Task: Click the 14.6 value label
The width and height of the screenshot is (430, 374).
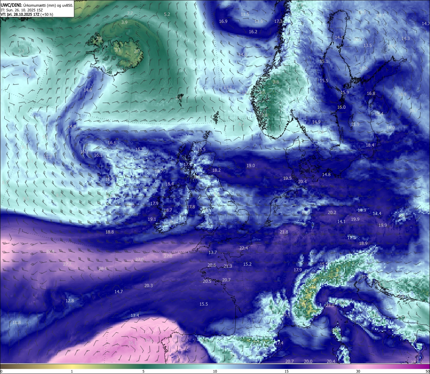Action: [88, 90]
